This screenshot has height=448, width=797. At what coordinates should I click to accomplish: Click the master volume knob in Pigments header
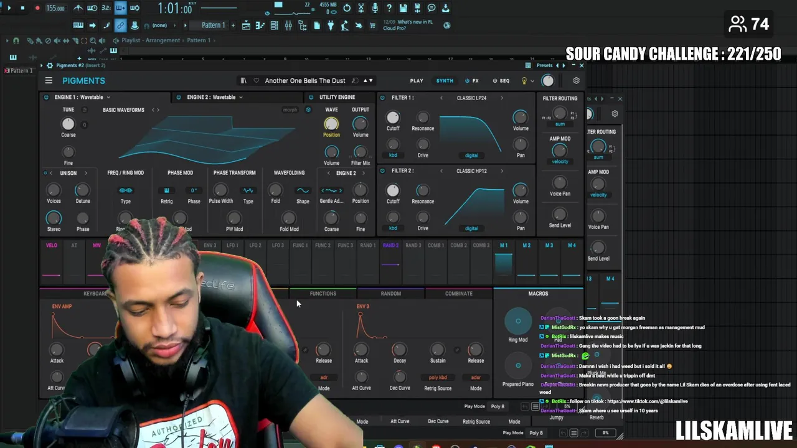point(547,81)
